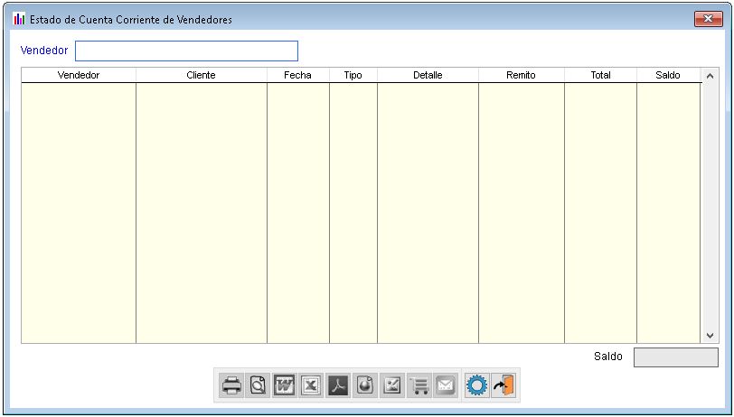Sort by the Vendedor column header
Screen dimensions: 734x417
[x=79, y=76]
